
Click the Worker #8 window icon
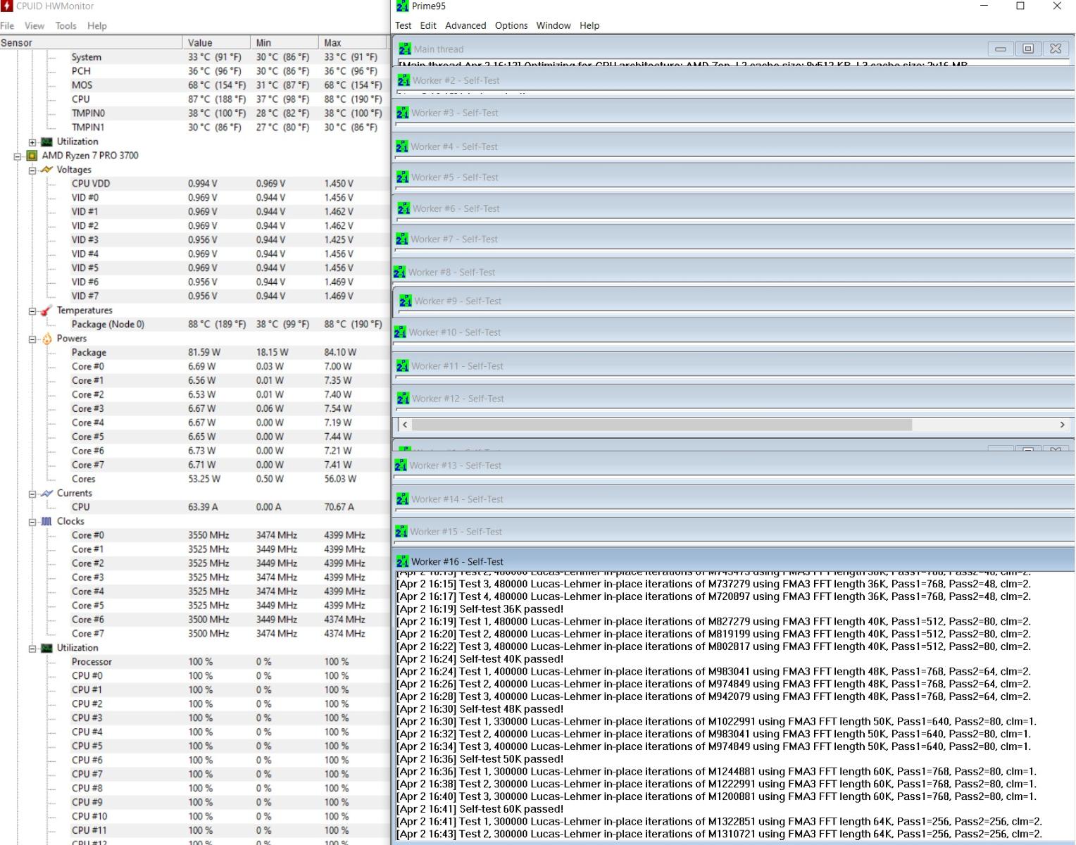[399, 273]
